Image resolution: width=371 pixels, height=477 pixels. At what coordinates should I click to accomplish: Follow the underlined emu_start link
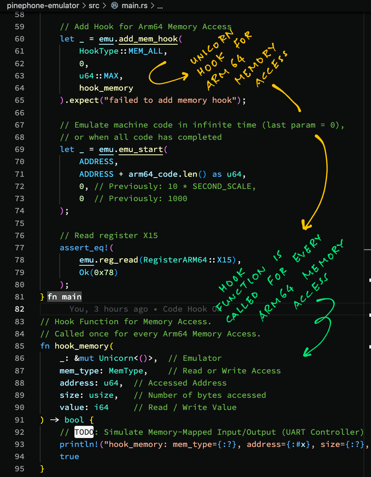tap(140, 149)
